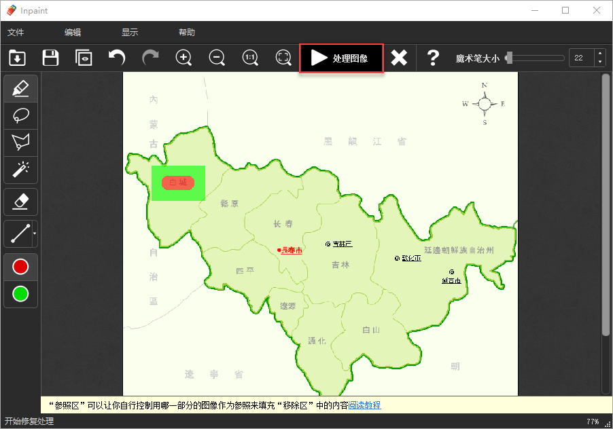Choose the red removal area color
Image resolution: width=613 pixels, height=429 pixels.
(x=20, y=267)
